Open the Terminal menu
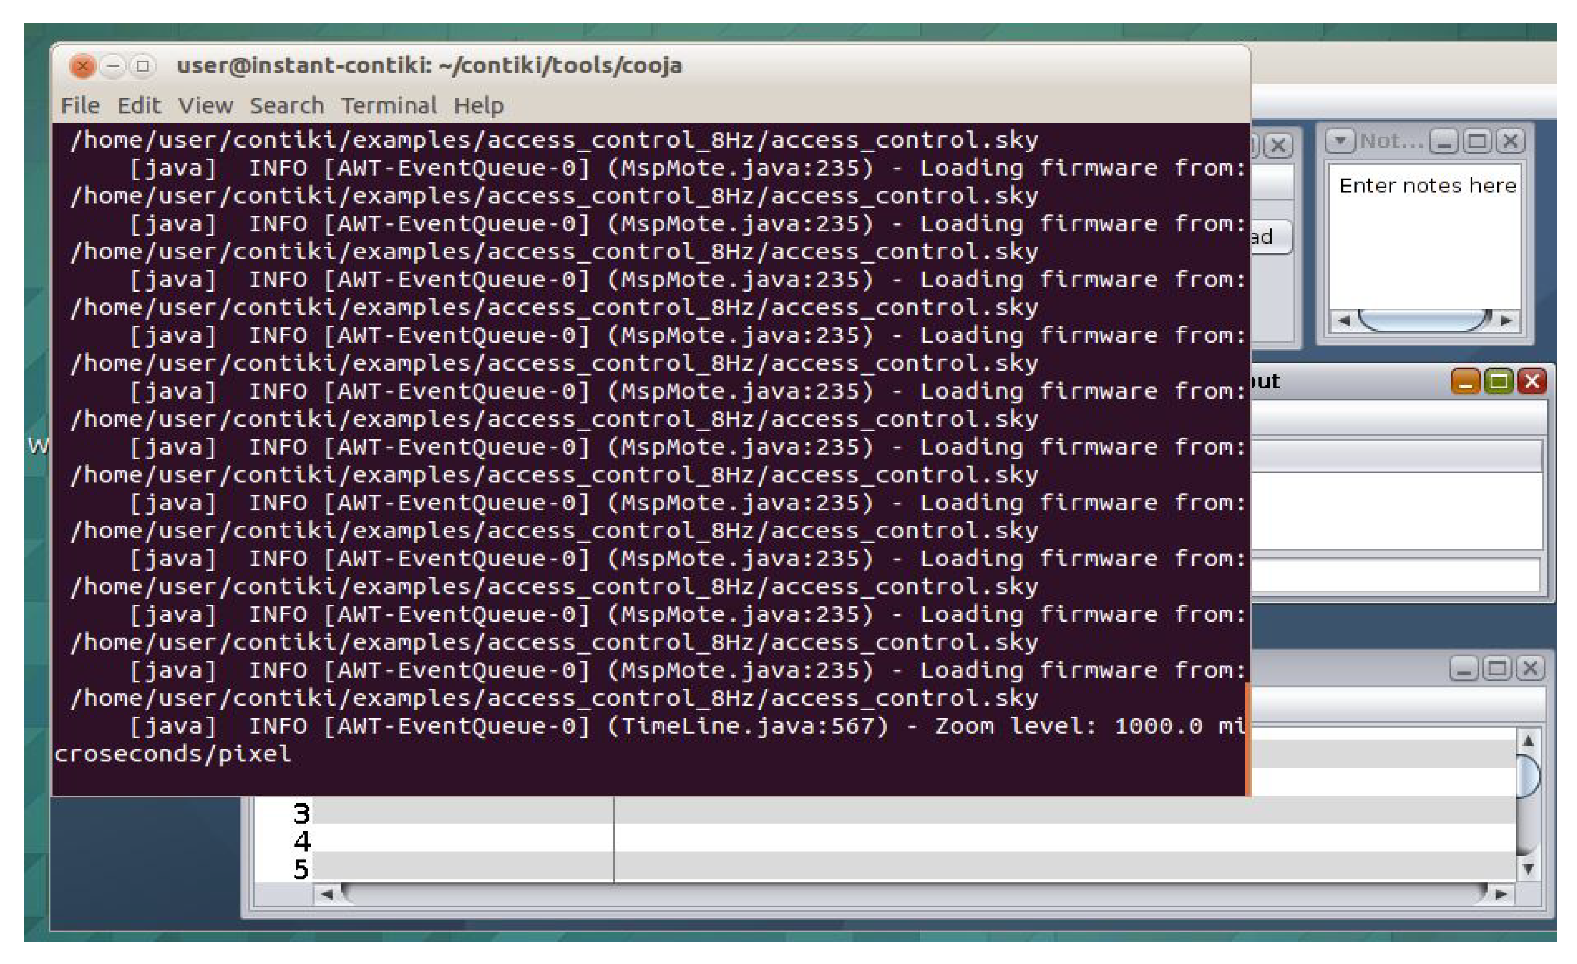This screenshot has width=1577, height=964. 388,105
